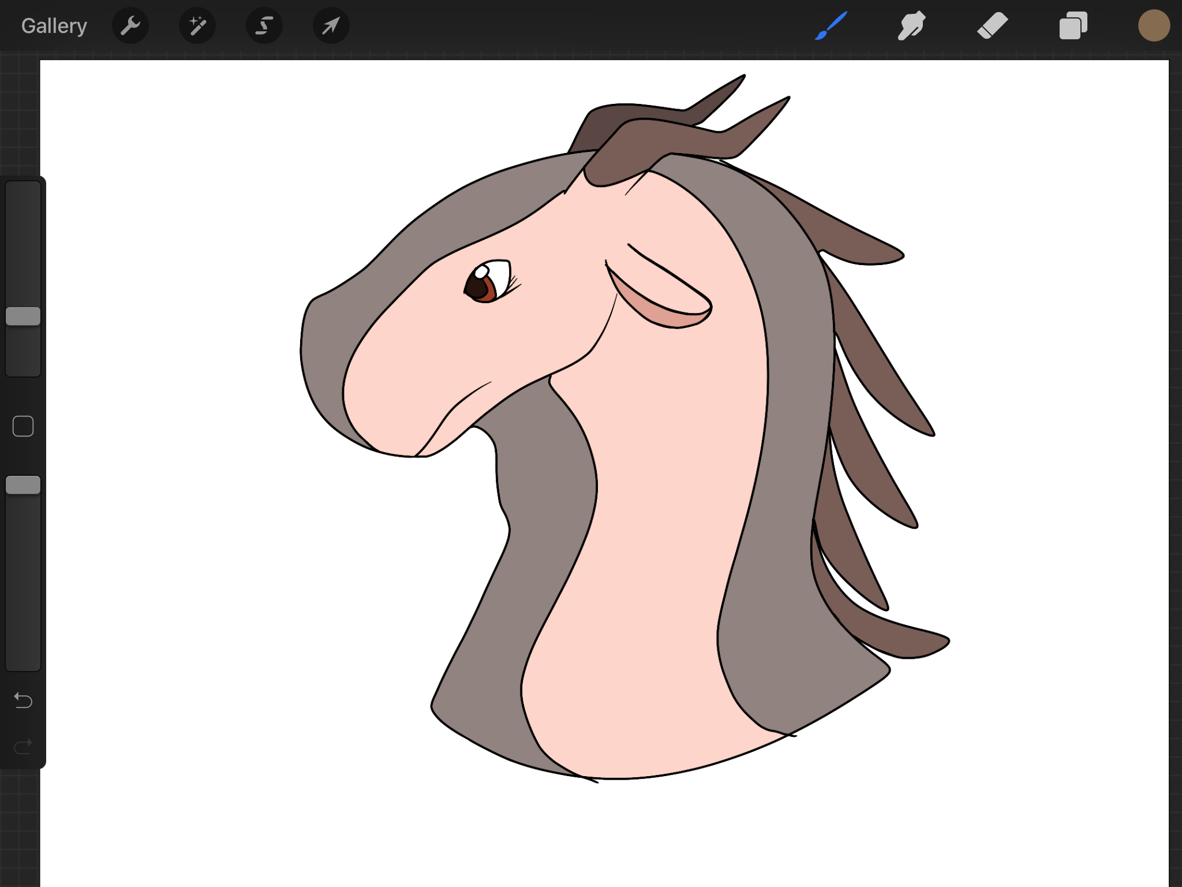Select the Brush tool
1182x887 pixels.
[831, 26]
